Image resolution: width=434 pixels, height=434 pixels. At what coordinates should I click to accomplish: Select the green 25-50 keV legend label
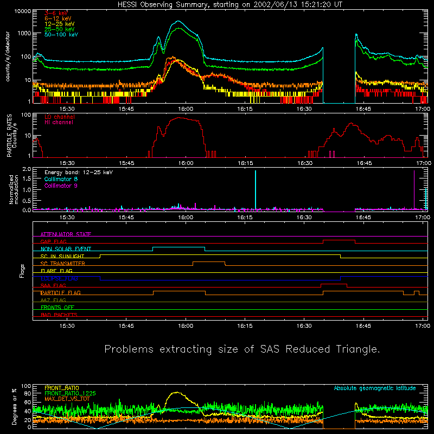59,29
